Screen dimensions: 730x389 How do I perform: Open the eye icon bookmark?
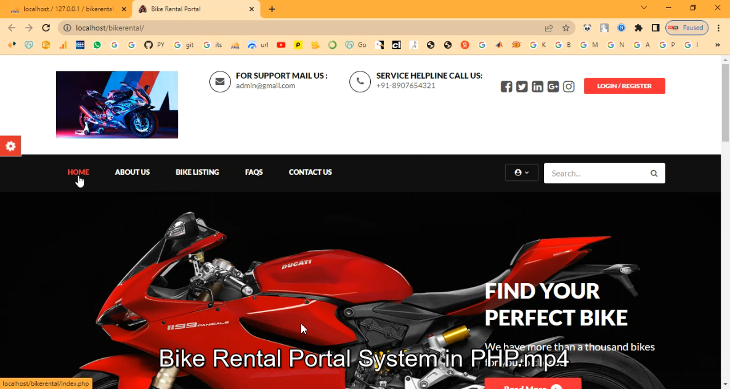click(x=516, y=45)
